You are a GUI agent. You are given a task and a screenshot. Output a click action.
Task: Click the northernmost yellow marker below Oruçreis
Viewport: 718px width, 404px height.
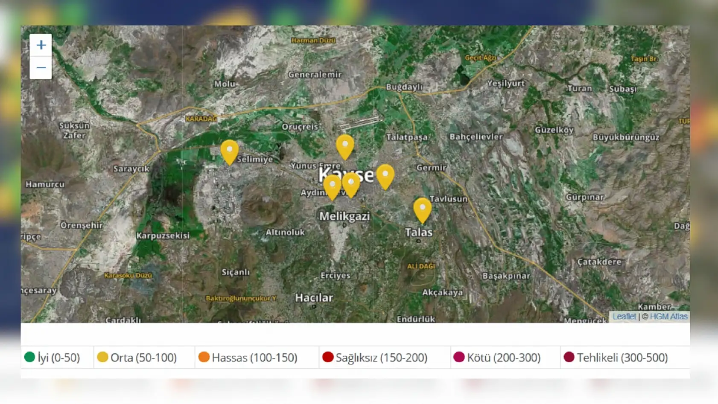345,146
